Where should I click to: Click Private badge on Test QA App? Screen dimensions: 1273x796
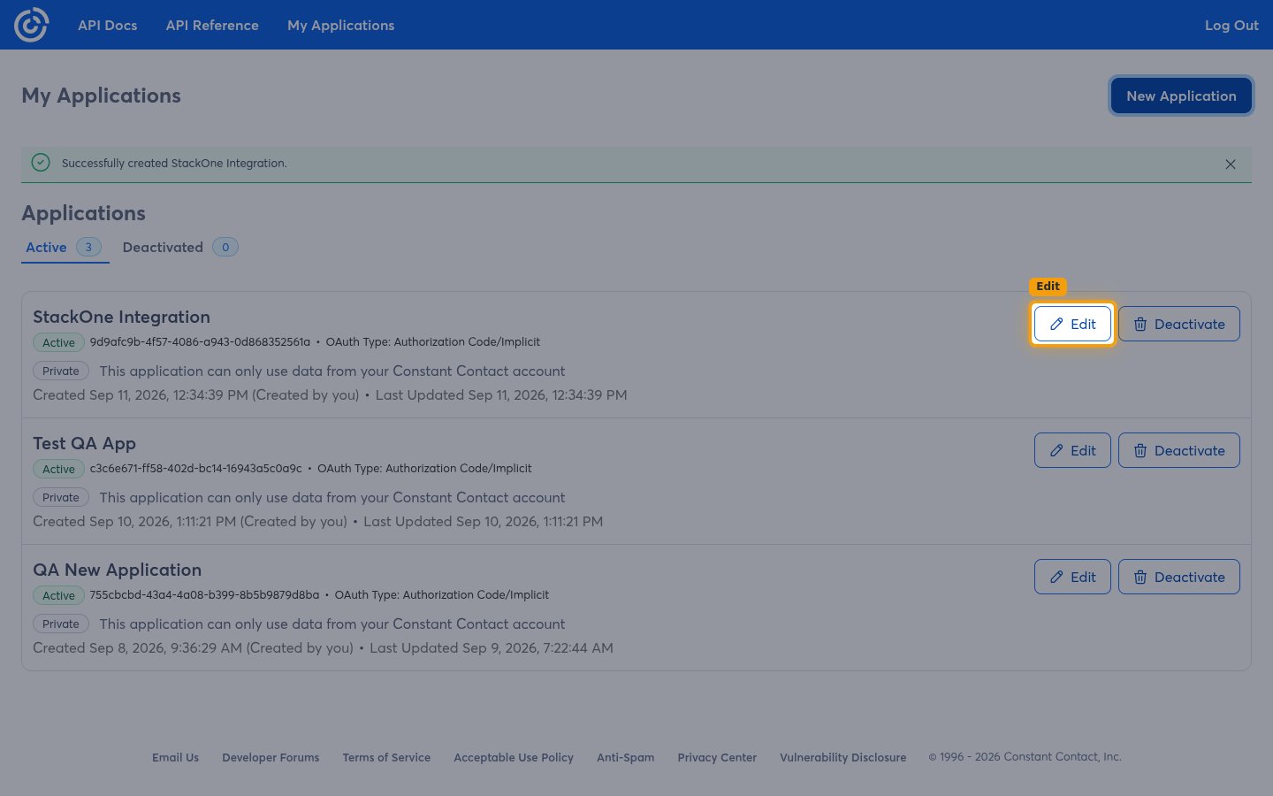click(x=61, y=497)
